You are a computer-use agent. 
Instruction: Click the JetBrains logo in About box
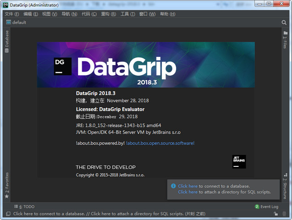(239, 162)
